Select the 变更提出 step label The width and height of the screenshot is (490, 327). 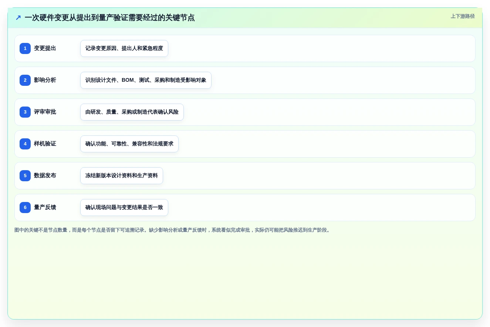45,48
